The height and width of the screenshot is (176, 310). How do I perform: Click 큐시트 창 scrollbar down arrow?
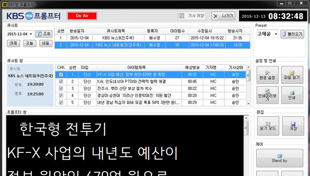(248, 104)
